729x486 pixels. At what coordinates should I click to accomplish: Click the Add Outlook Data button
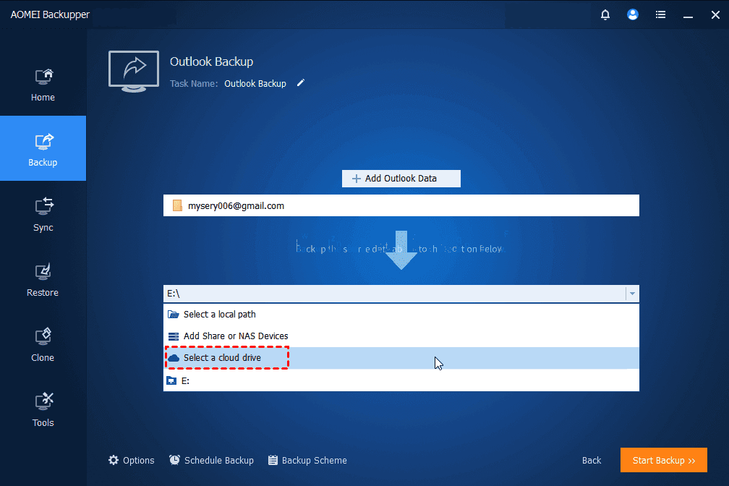tap(401, 178)
